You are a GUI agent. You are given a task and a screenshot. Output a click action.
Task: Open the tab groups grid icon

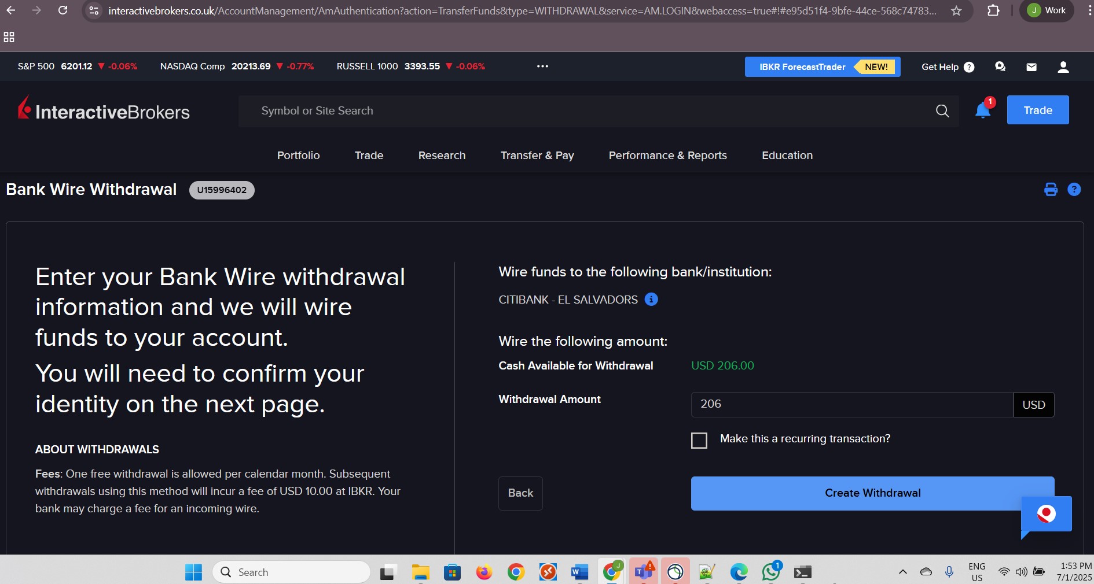(x=9, y=37)
